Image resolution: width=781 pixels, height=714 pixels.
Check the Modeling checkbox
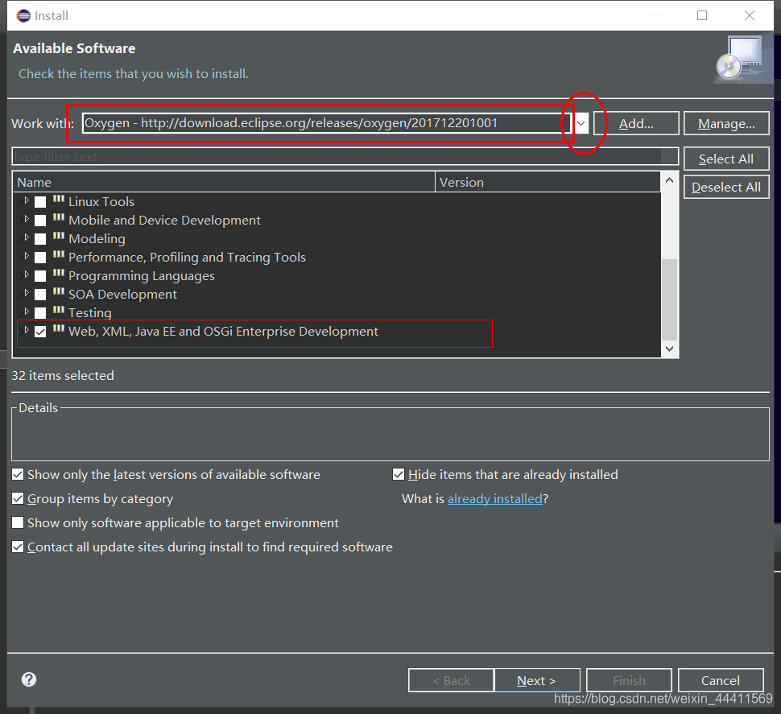(40, 238)
